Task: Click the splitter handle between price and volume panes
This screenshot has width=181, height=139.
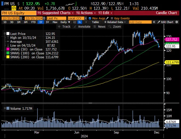Action: tap(90, 103)
